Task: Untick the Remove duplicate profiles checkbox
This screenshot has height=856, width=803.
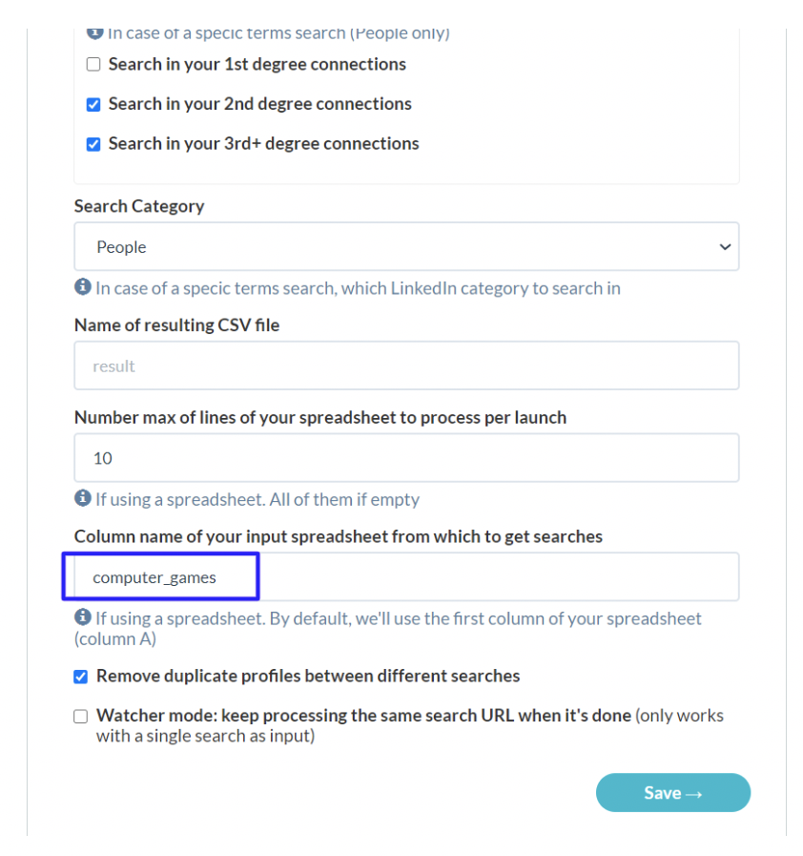Action: [81, 677]
